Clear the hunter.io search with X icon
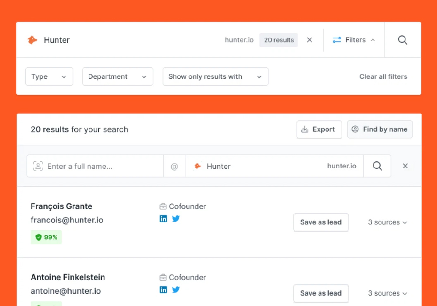437x306 pixels. coord(309,40)
